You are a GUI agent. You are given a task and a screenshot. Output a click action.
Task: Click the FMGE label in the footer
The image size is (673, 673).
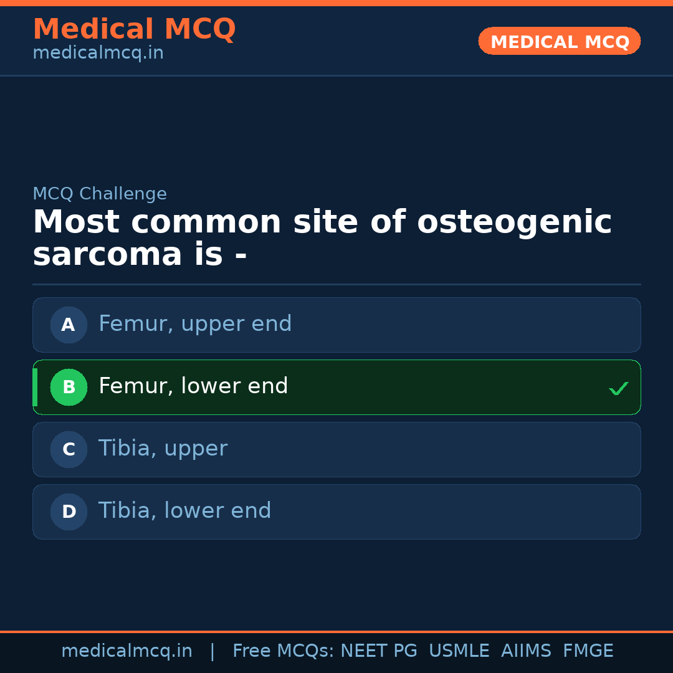(x=588, y=650)
